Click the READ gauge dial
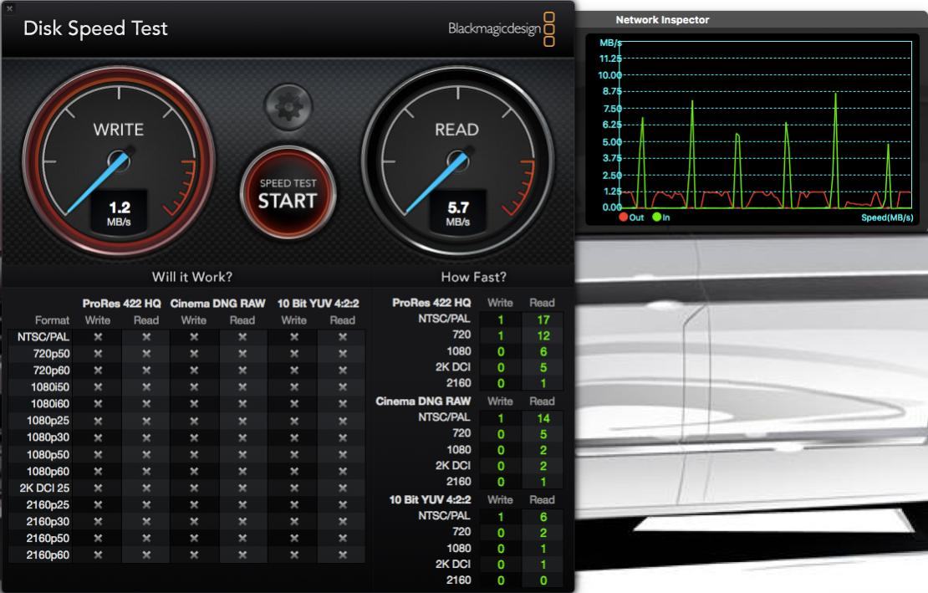The height and width of the screenshot is (593, 928). (x=457, y=161)
